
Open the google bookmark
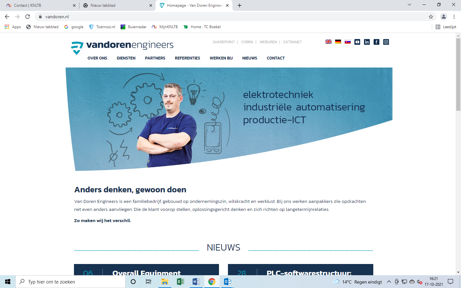[x=74, y=27]
